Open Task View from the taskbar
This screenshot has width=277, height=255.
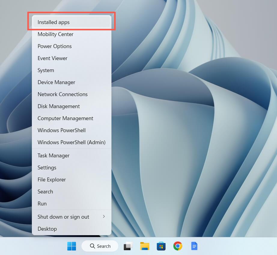point(128,246)
